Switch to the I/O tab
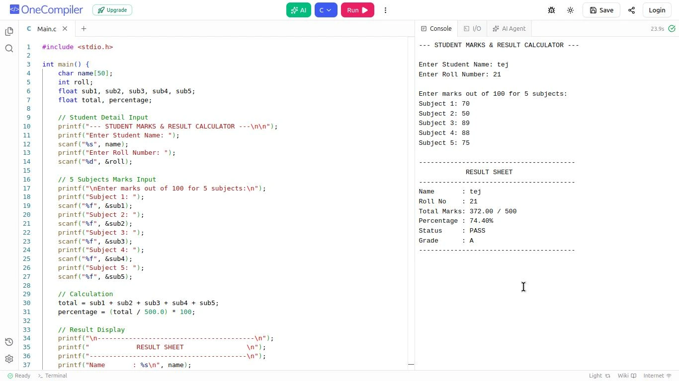This screenshot has width=679, height=381. (x=472, y=29)
